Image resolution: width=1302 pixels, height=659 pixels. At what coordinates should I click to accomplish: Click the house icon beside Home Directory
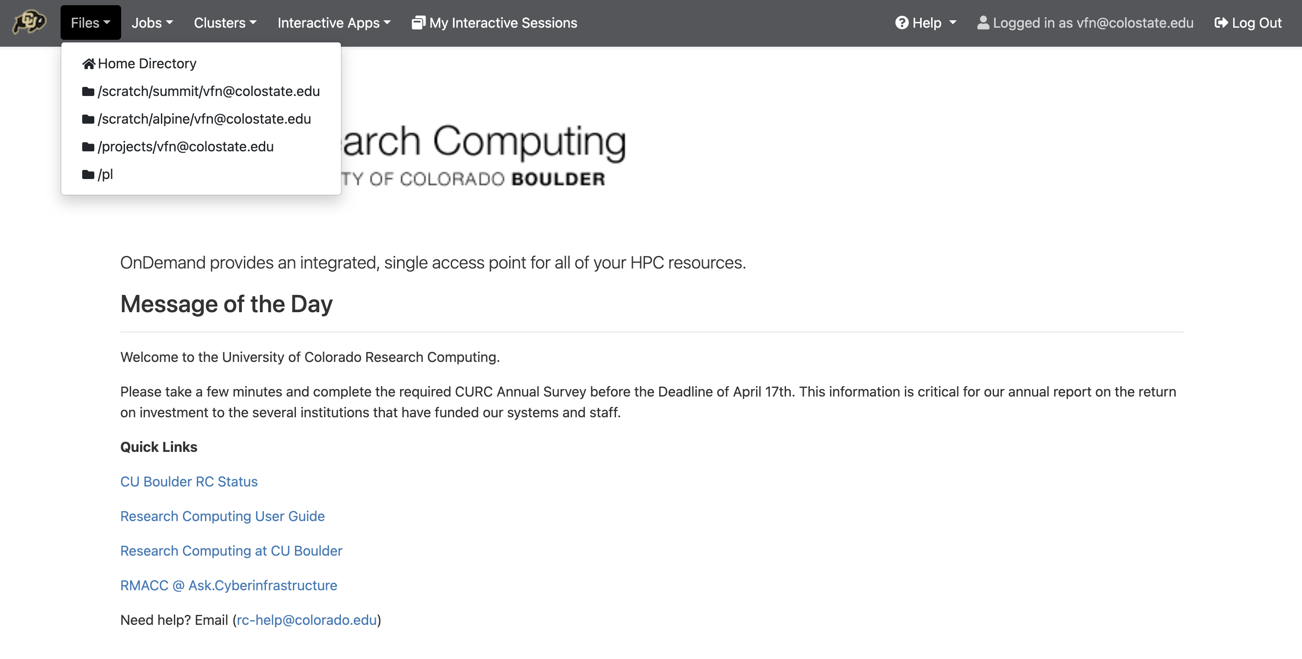[x=88, y=64]
